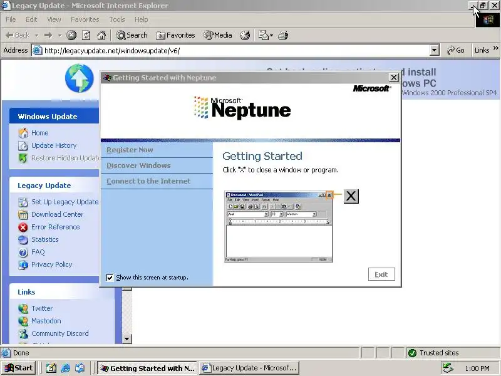Close the Getting Started with Neptune dialog
501x376 pixels.
(x=394, y=77)
